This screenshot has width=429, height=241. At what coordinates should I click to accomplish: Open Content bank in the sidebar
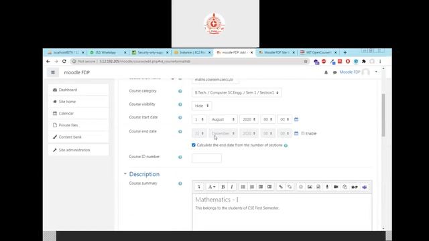tap(78, 137)
